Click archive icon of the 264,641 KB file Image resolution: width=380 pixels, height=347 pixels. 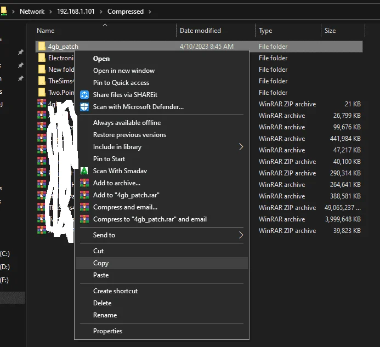click(42, 184)
